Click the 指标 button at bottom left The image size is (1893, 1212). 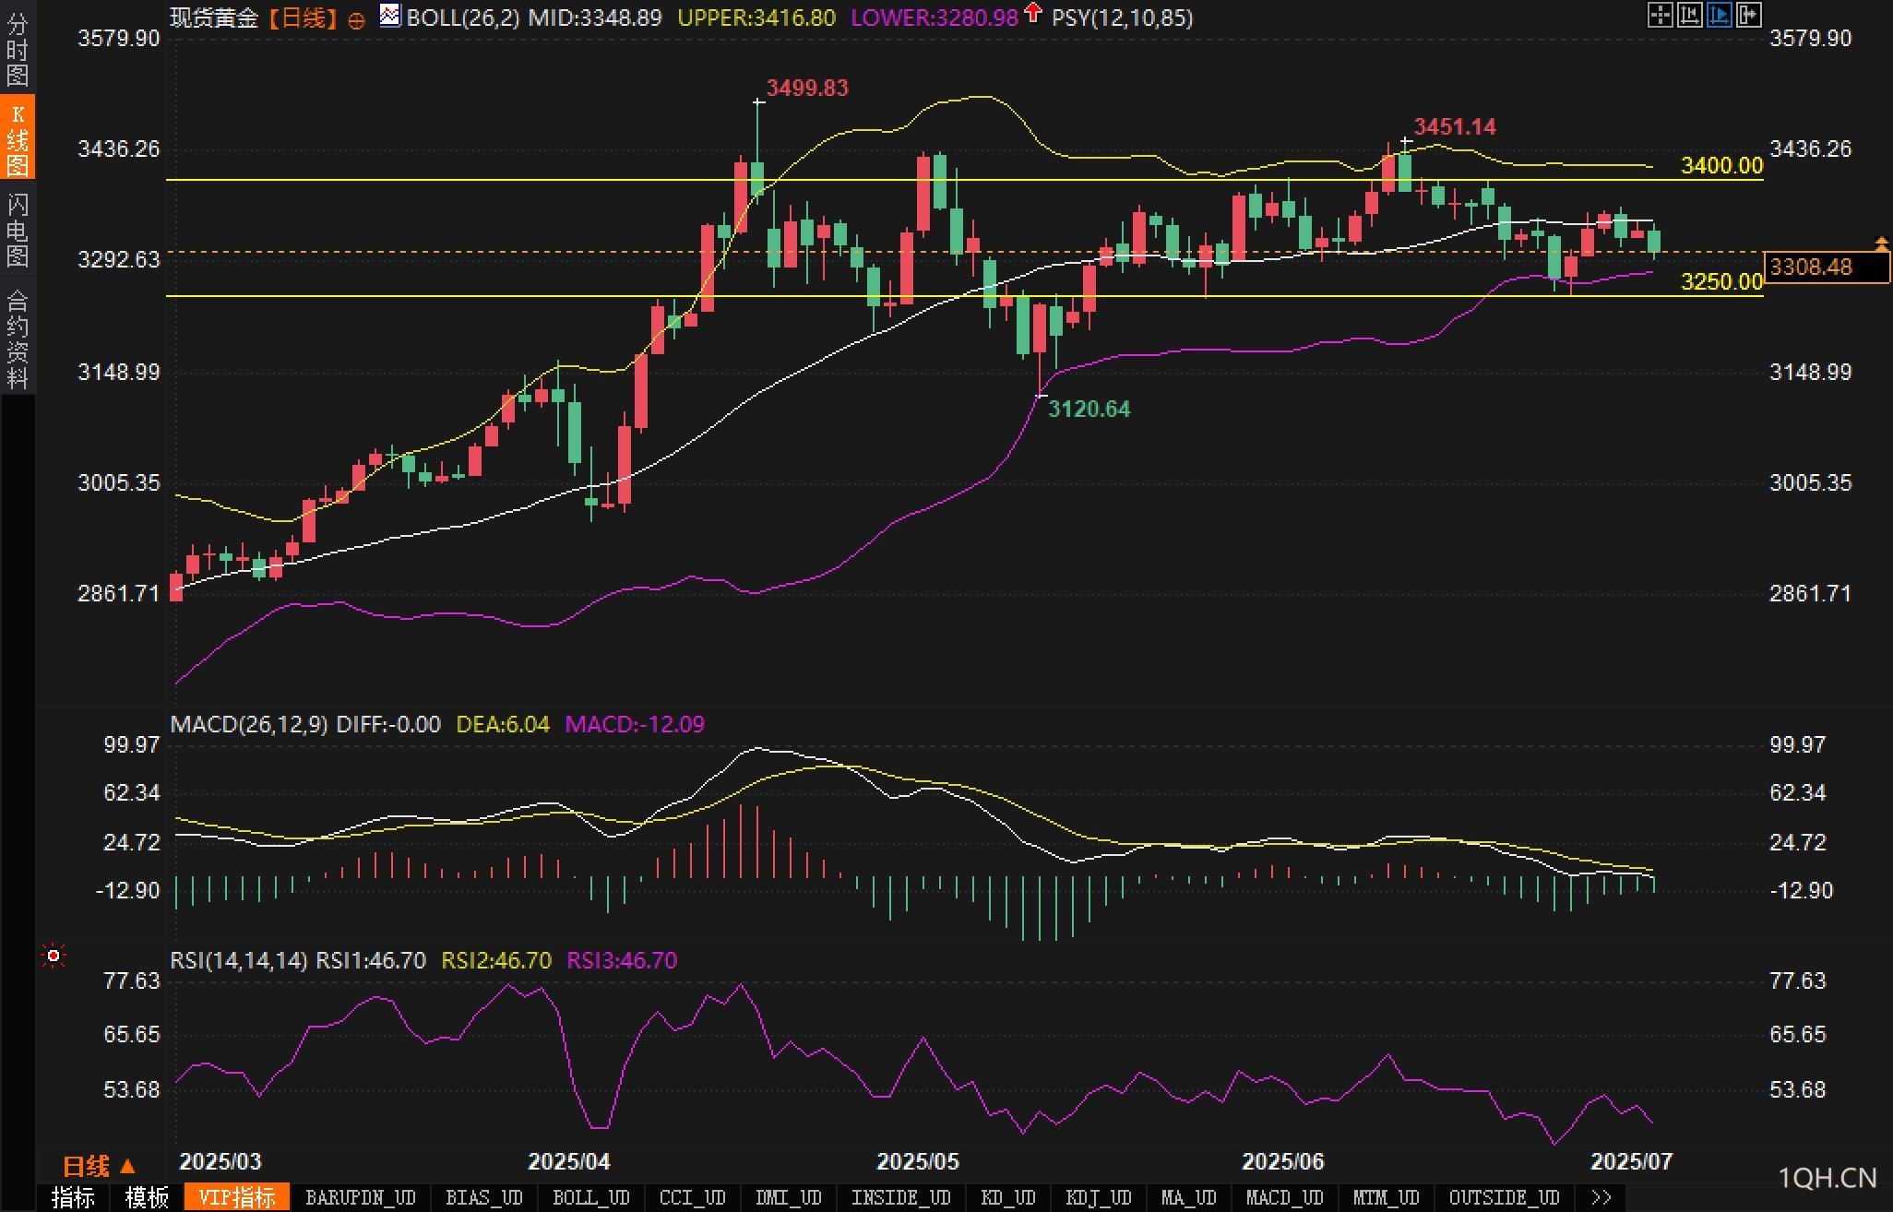point(73,1197)
